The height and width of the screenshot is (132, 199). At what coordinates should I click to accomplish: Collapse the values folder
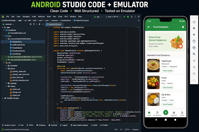pyautogui.click(x=6, y=86)
